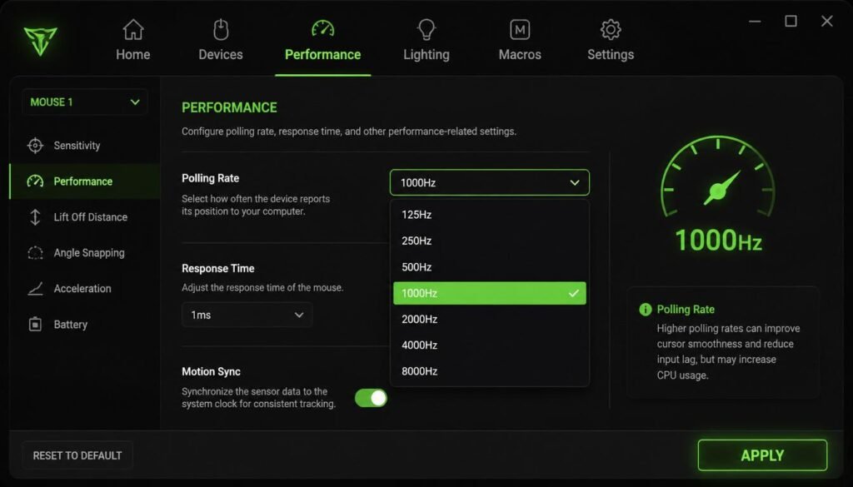This screenshot has height=487, width=853.
Task: Click the PERFORMANCE page heading
Action: [x=229, y=107]
